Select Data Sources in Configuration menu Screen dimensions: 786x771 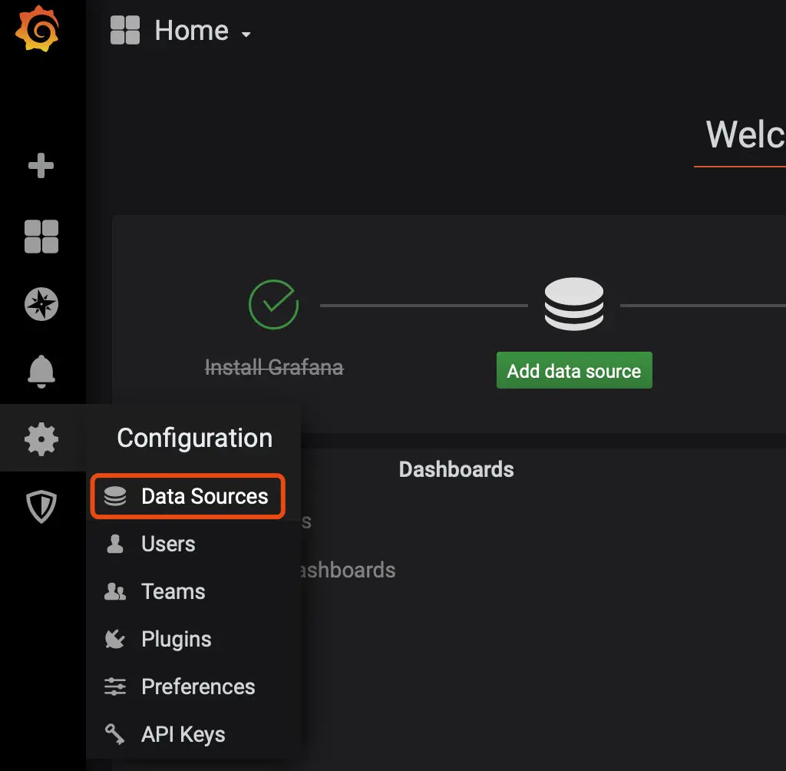(188, 496)
